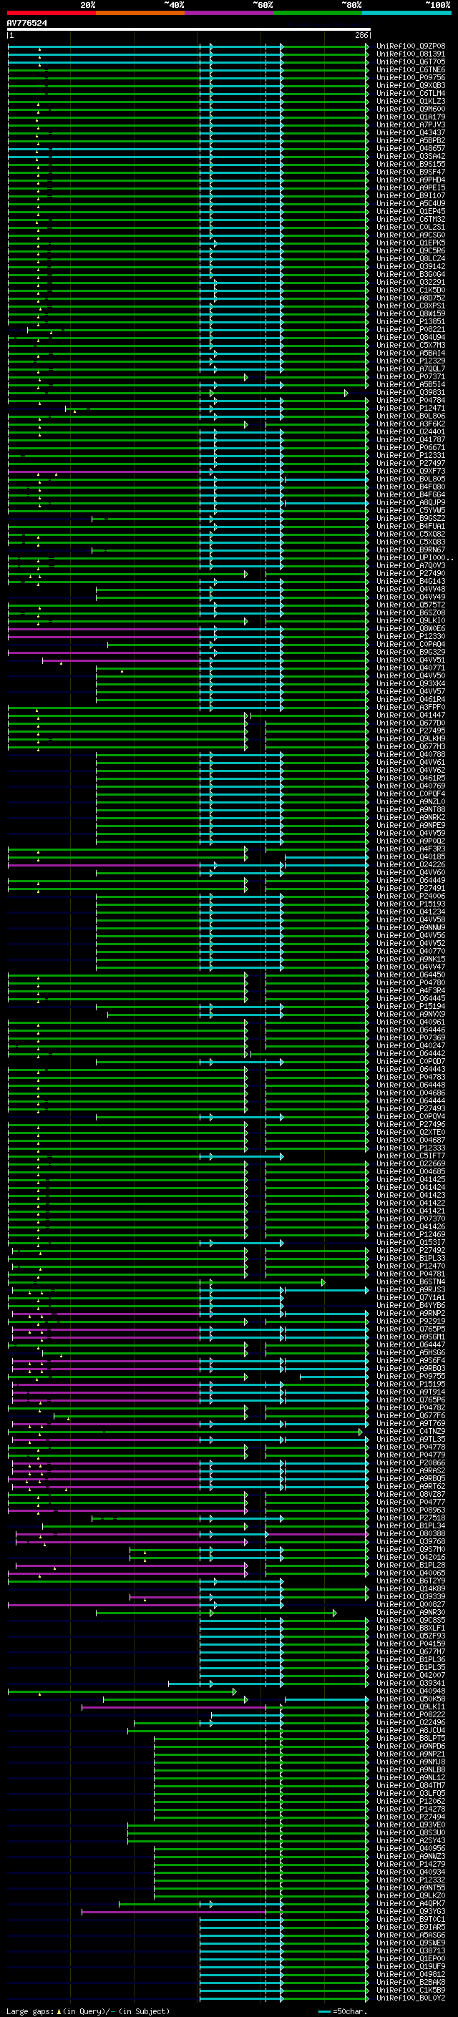The height and width of the screenshot is (2017, 458).
Task: Select the AV776524 query label
Action: click(x=26, y=23)
